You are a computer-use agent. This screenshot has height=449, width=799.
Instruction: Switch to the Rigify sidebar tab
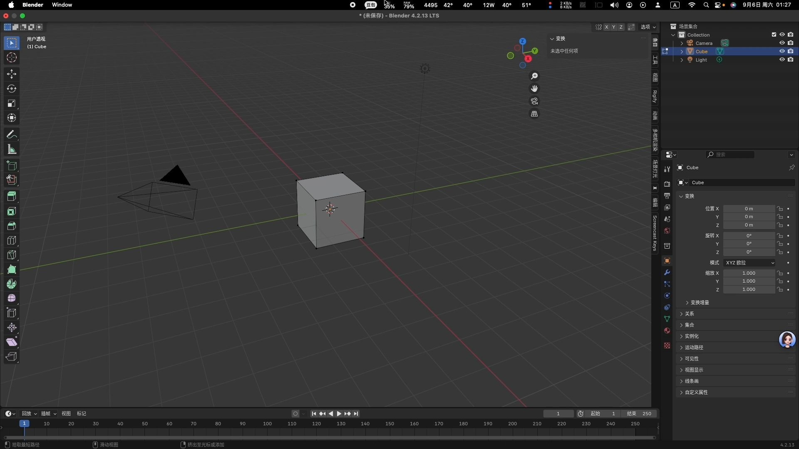(x=655, y=96)
